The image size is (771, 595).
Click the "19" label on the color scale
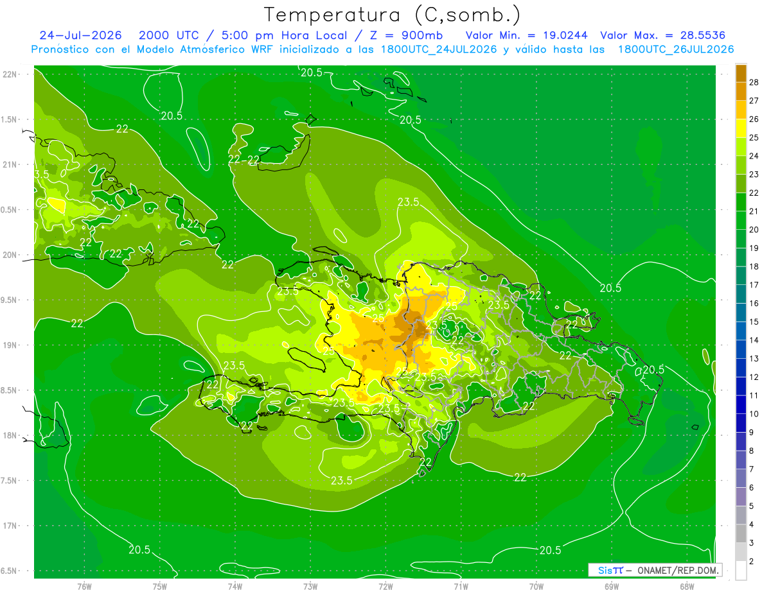(x=754, y=248)
